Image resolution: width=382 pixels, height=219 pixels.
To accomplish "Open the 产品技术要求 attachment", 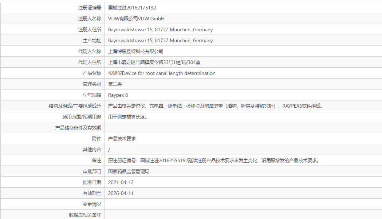I will [122, 139].
